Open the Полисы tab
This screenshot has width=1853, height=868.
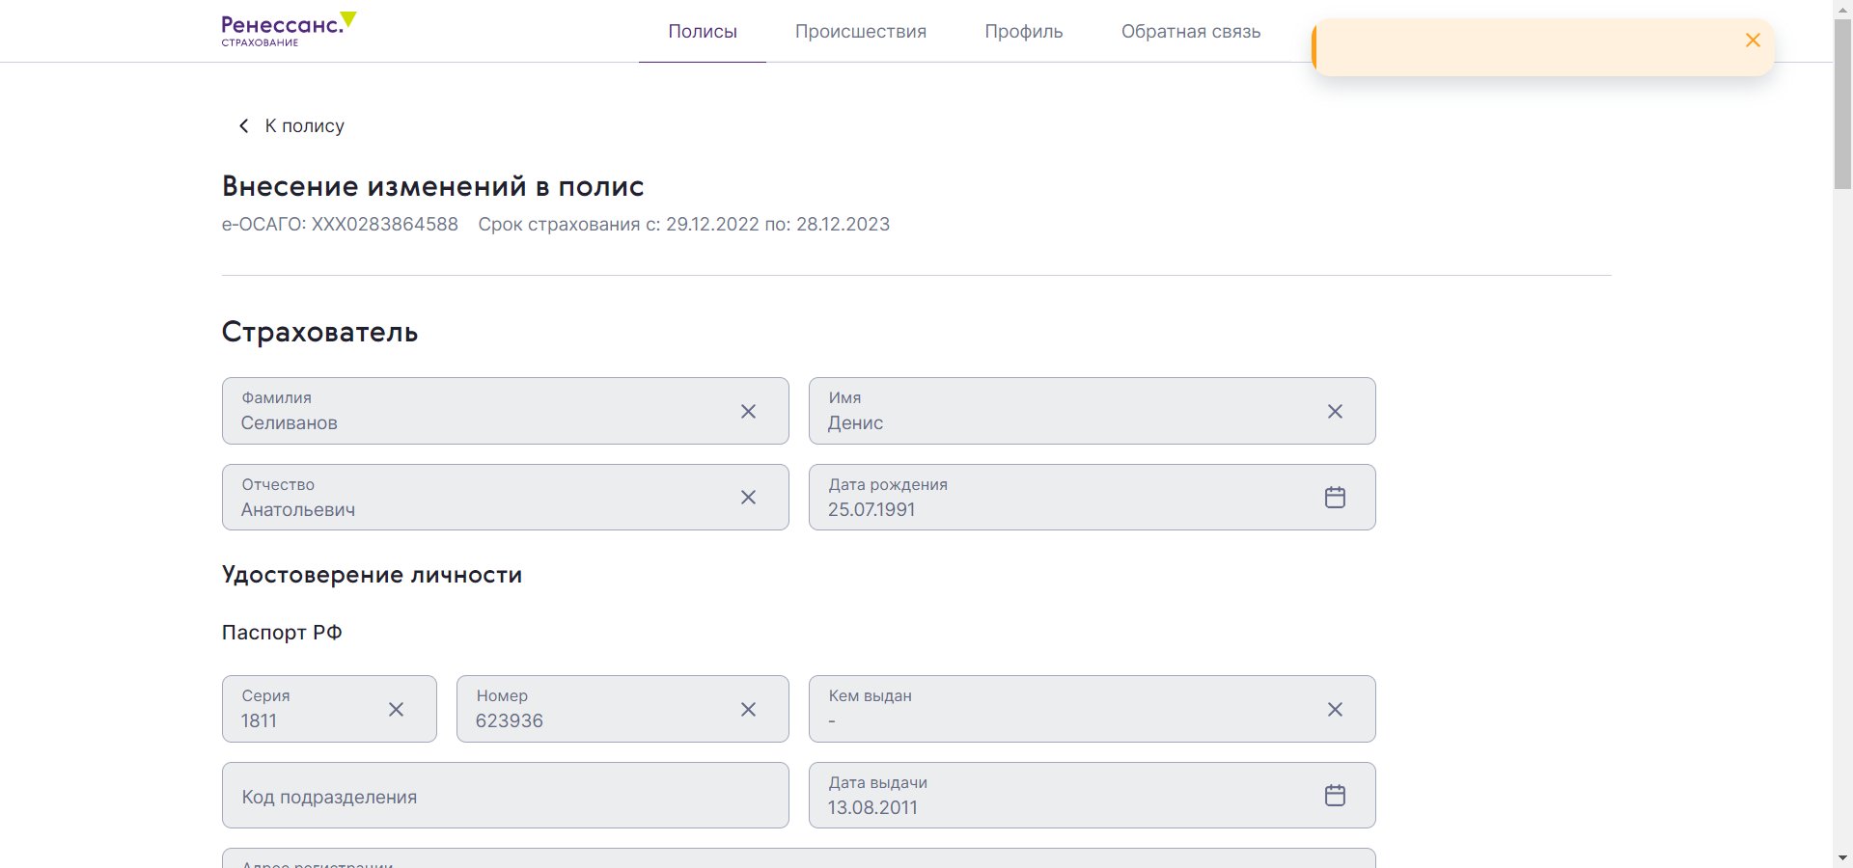(x=703, y=32)
